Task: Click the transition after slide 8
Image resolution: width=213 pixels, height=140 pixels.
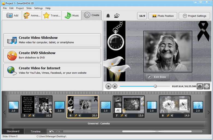Action: click(x=198, y=107)
